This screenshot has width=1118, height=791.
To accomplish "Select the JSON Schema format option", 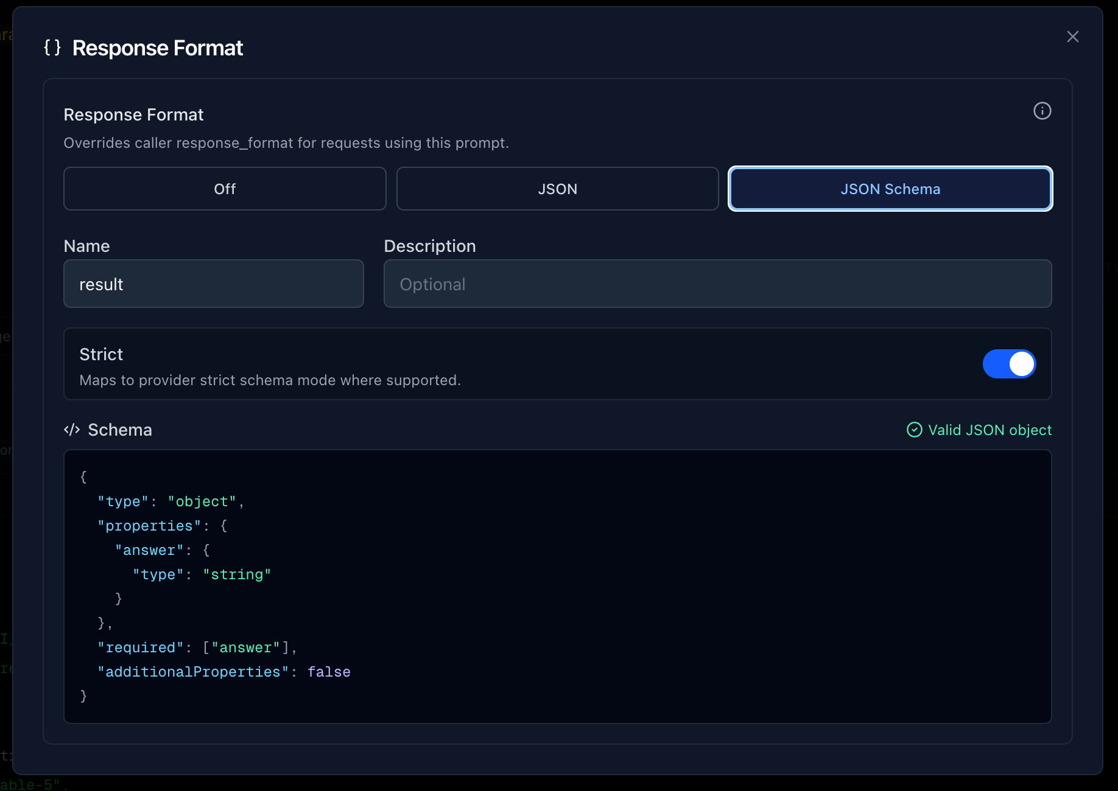I will coord(890,189).
